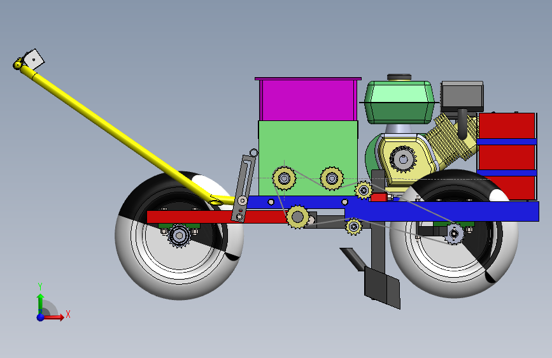Screen dimensions: 552x358
Task: Select the dark gray air filter box
Action: (462, 95)
